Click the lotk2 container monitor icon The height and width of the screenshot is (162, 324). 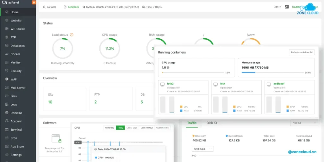click(x=163, y=84)
